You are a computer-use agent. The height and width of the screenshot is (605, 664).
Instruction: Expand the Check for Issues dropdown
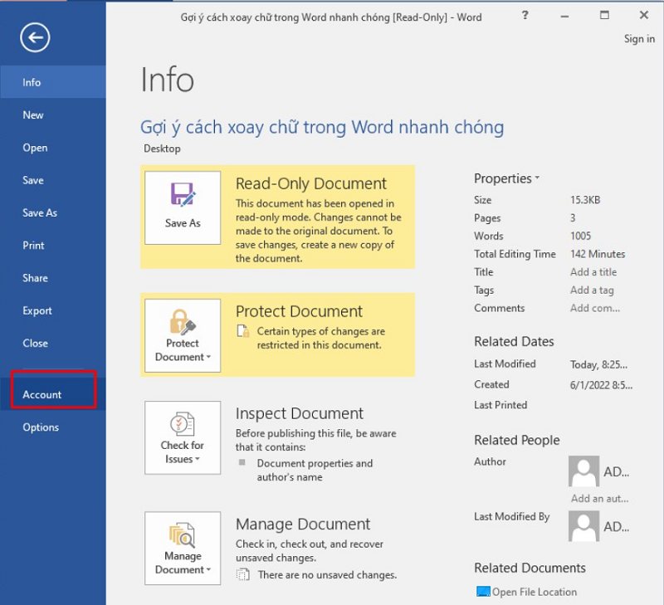click(198, 460)
